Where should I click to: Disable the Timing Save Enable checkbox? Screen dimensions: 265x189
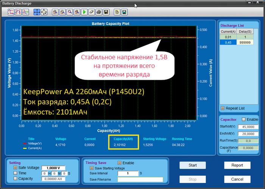pyautogui.click(x=120, y=163)
